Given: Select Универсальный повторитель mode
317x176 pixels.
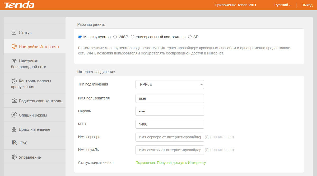Looking at the screenshot, I should 132,37.
